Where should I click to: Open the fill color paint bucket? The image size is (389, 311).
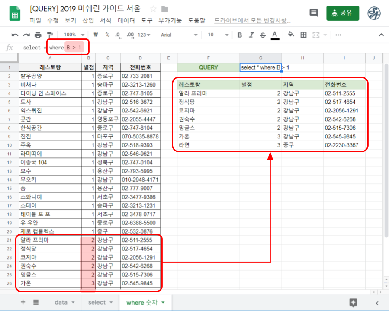point(291,35)
